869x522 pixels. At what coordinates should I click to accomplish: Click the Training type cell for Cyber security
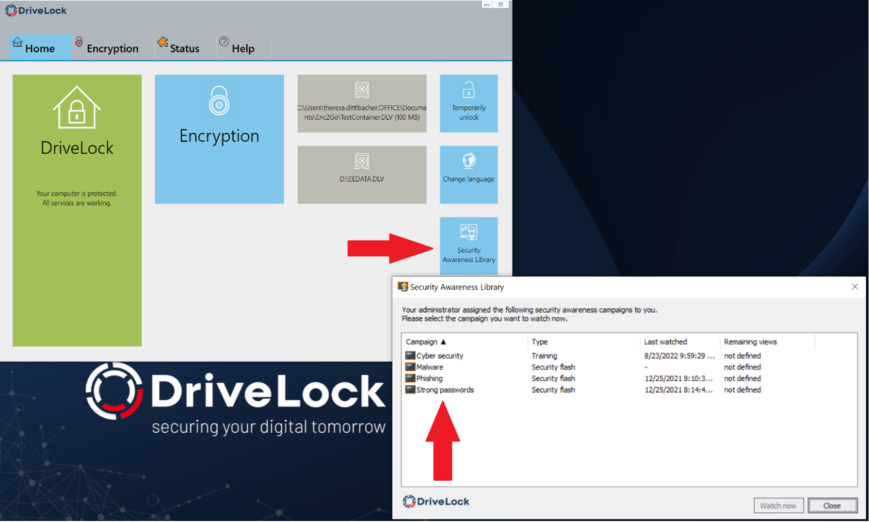(544, 356)
